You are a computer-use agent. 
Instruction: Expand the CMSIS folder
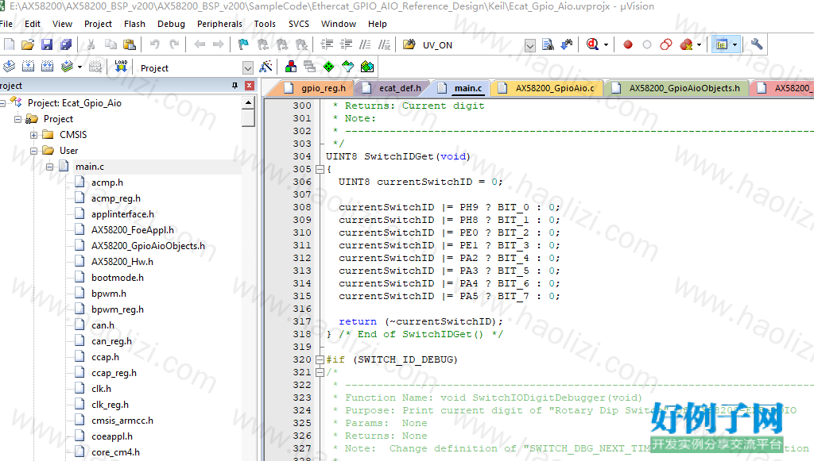[x=33, y=135]
